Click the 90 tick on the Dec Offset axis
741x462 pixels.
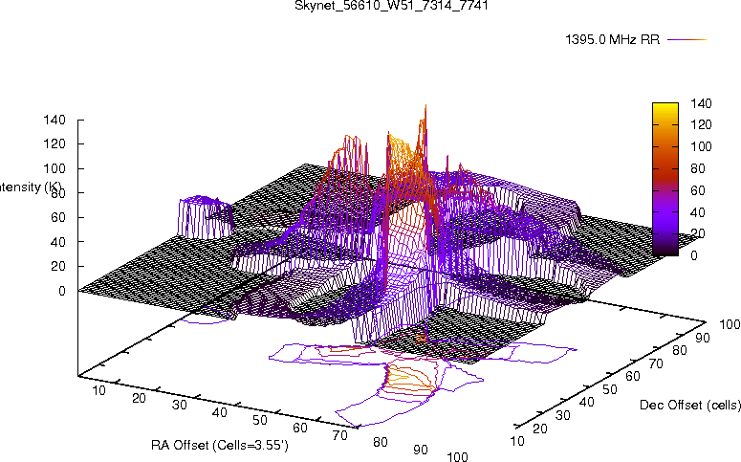tap(702, 338)
